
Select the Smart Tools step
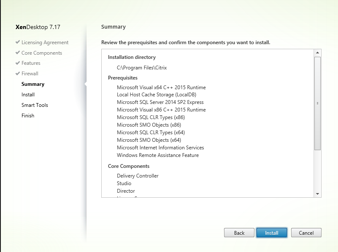(x=35, y=105)
